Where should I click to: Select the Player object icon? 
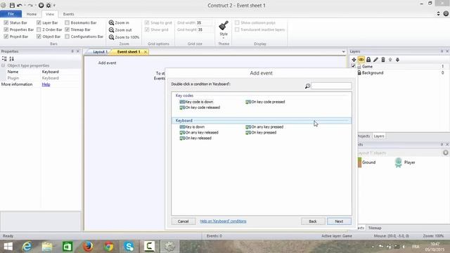click(399, 162)
